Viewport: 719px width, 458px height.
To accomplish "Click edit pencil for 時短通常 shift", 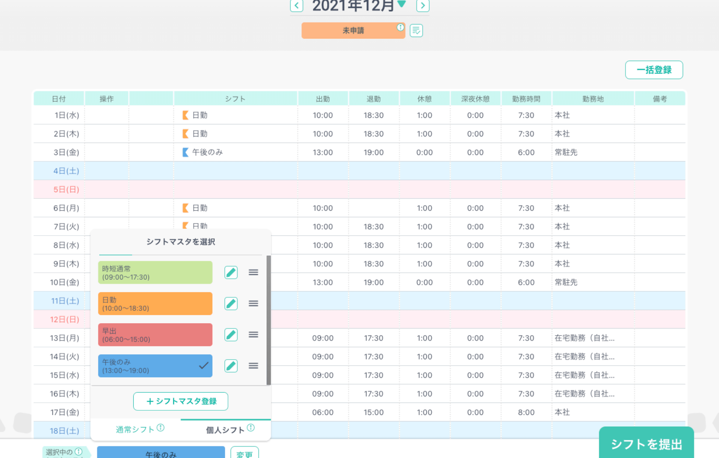I will pos(231,272).
